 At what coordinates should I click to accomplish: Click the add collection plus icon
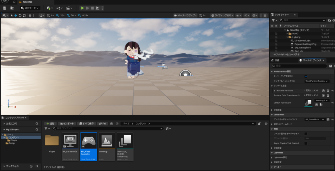(x=31, y=166)
